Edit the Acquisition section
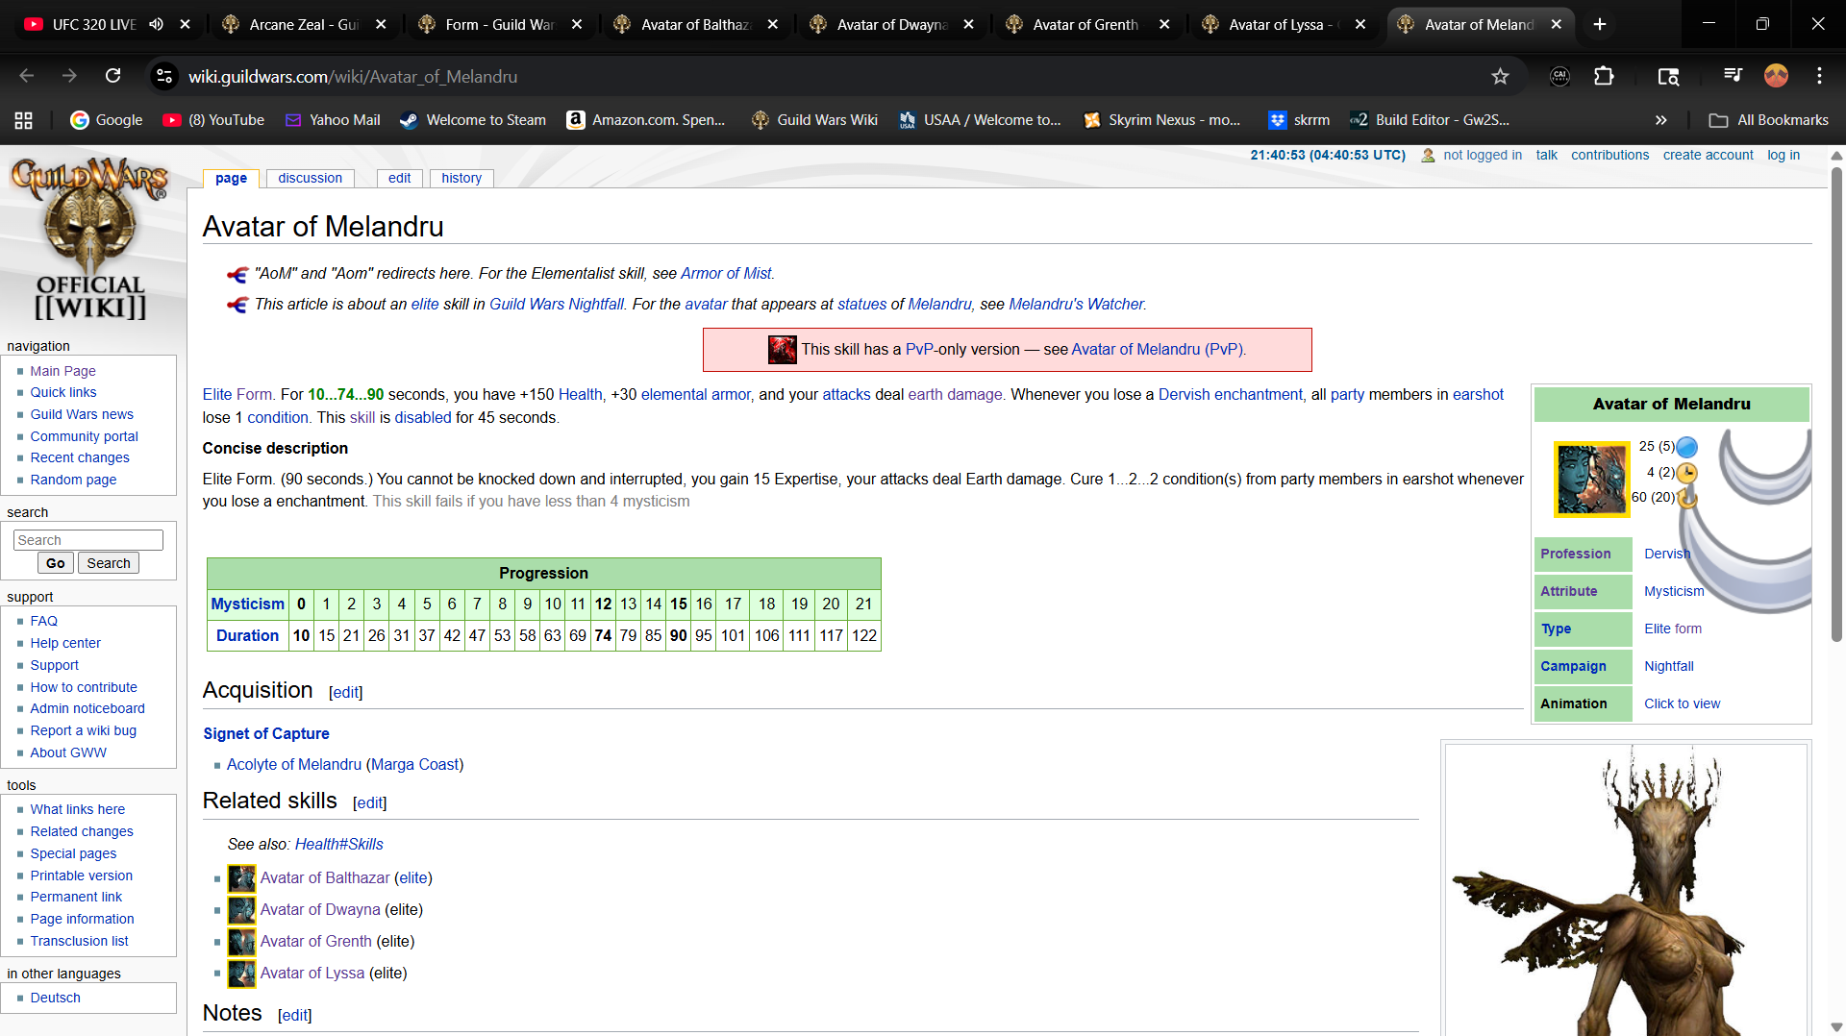This screenshot has height=1036, width=1846. (345, 692)
